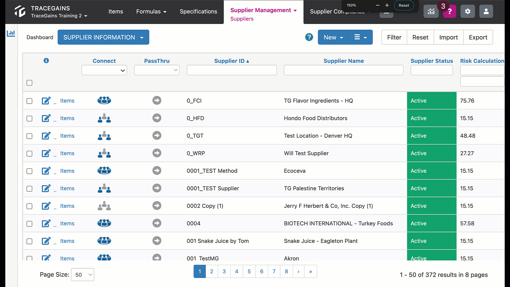
Task: Open the settings gear icon
Action: [467, 11]
